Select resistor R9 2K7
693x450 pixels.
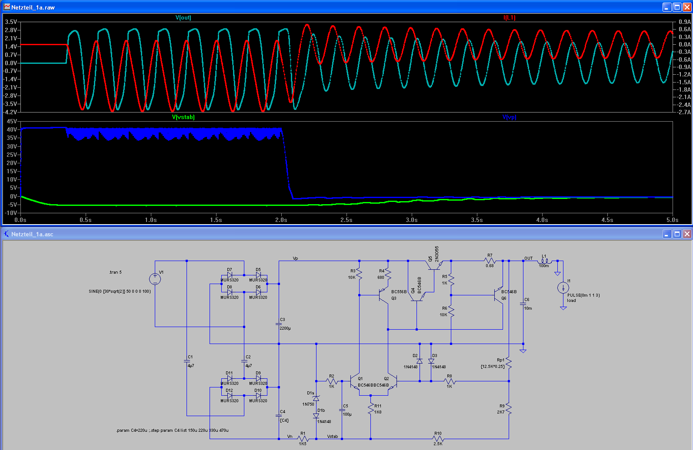[509, 409]
